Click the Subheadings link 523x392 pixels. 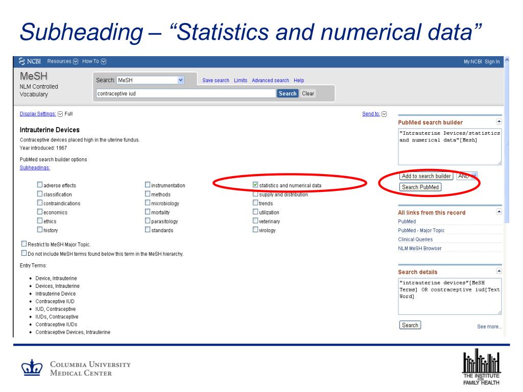[35, 167]
